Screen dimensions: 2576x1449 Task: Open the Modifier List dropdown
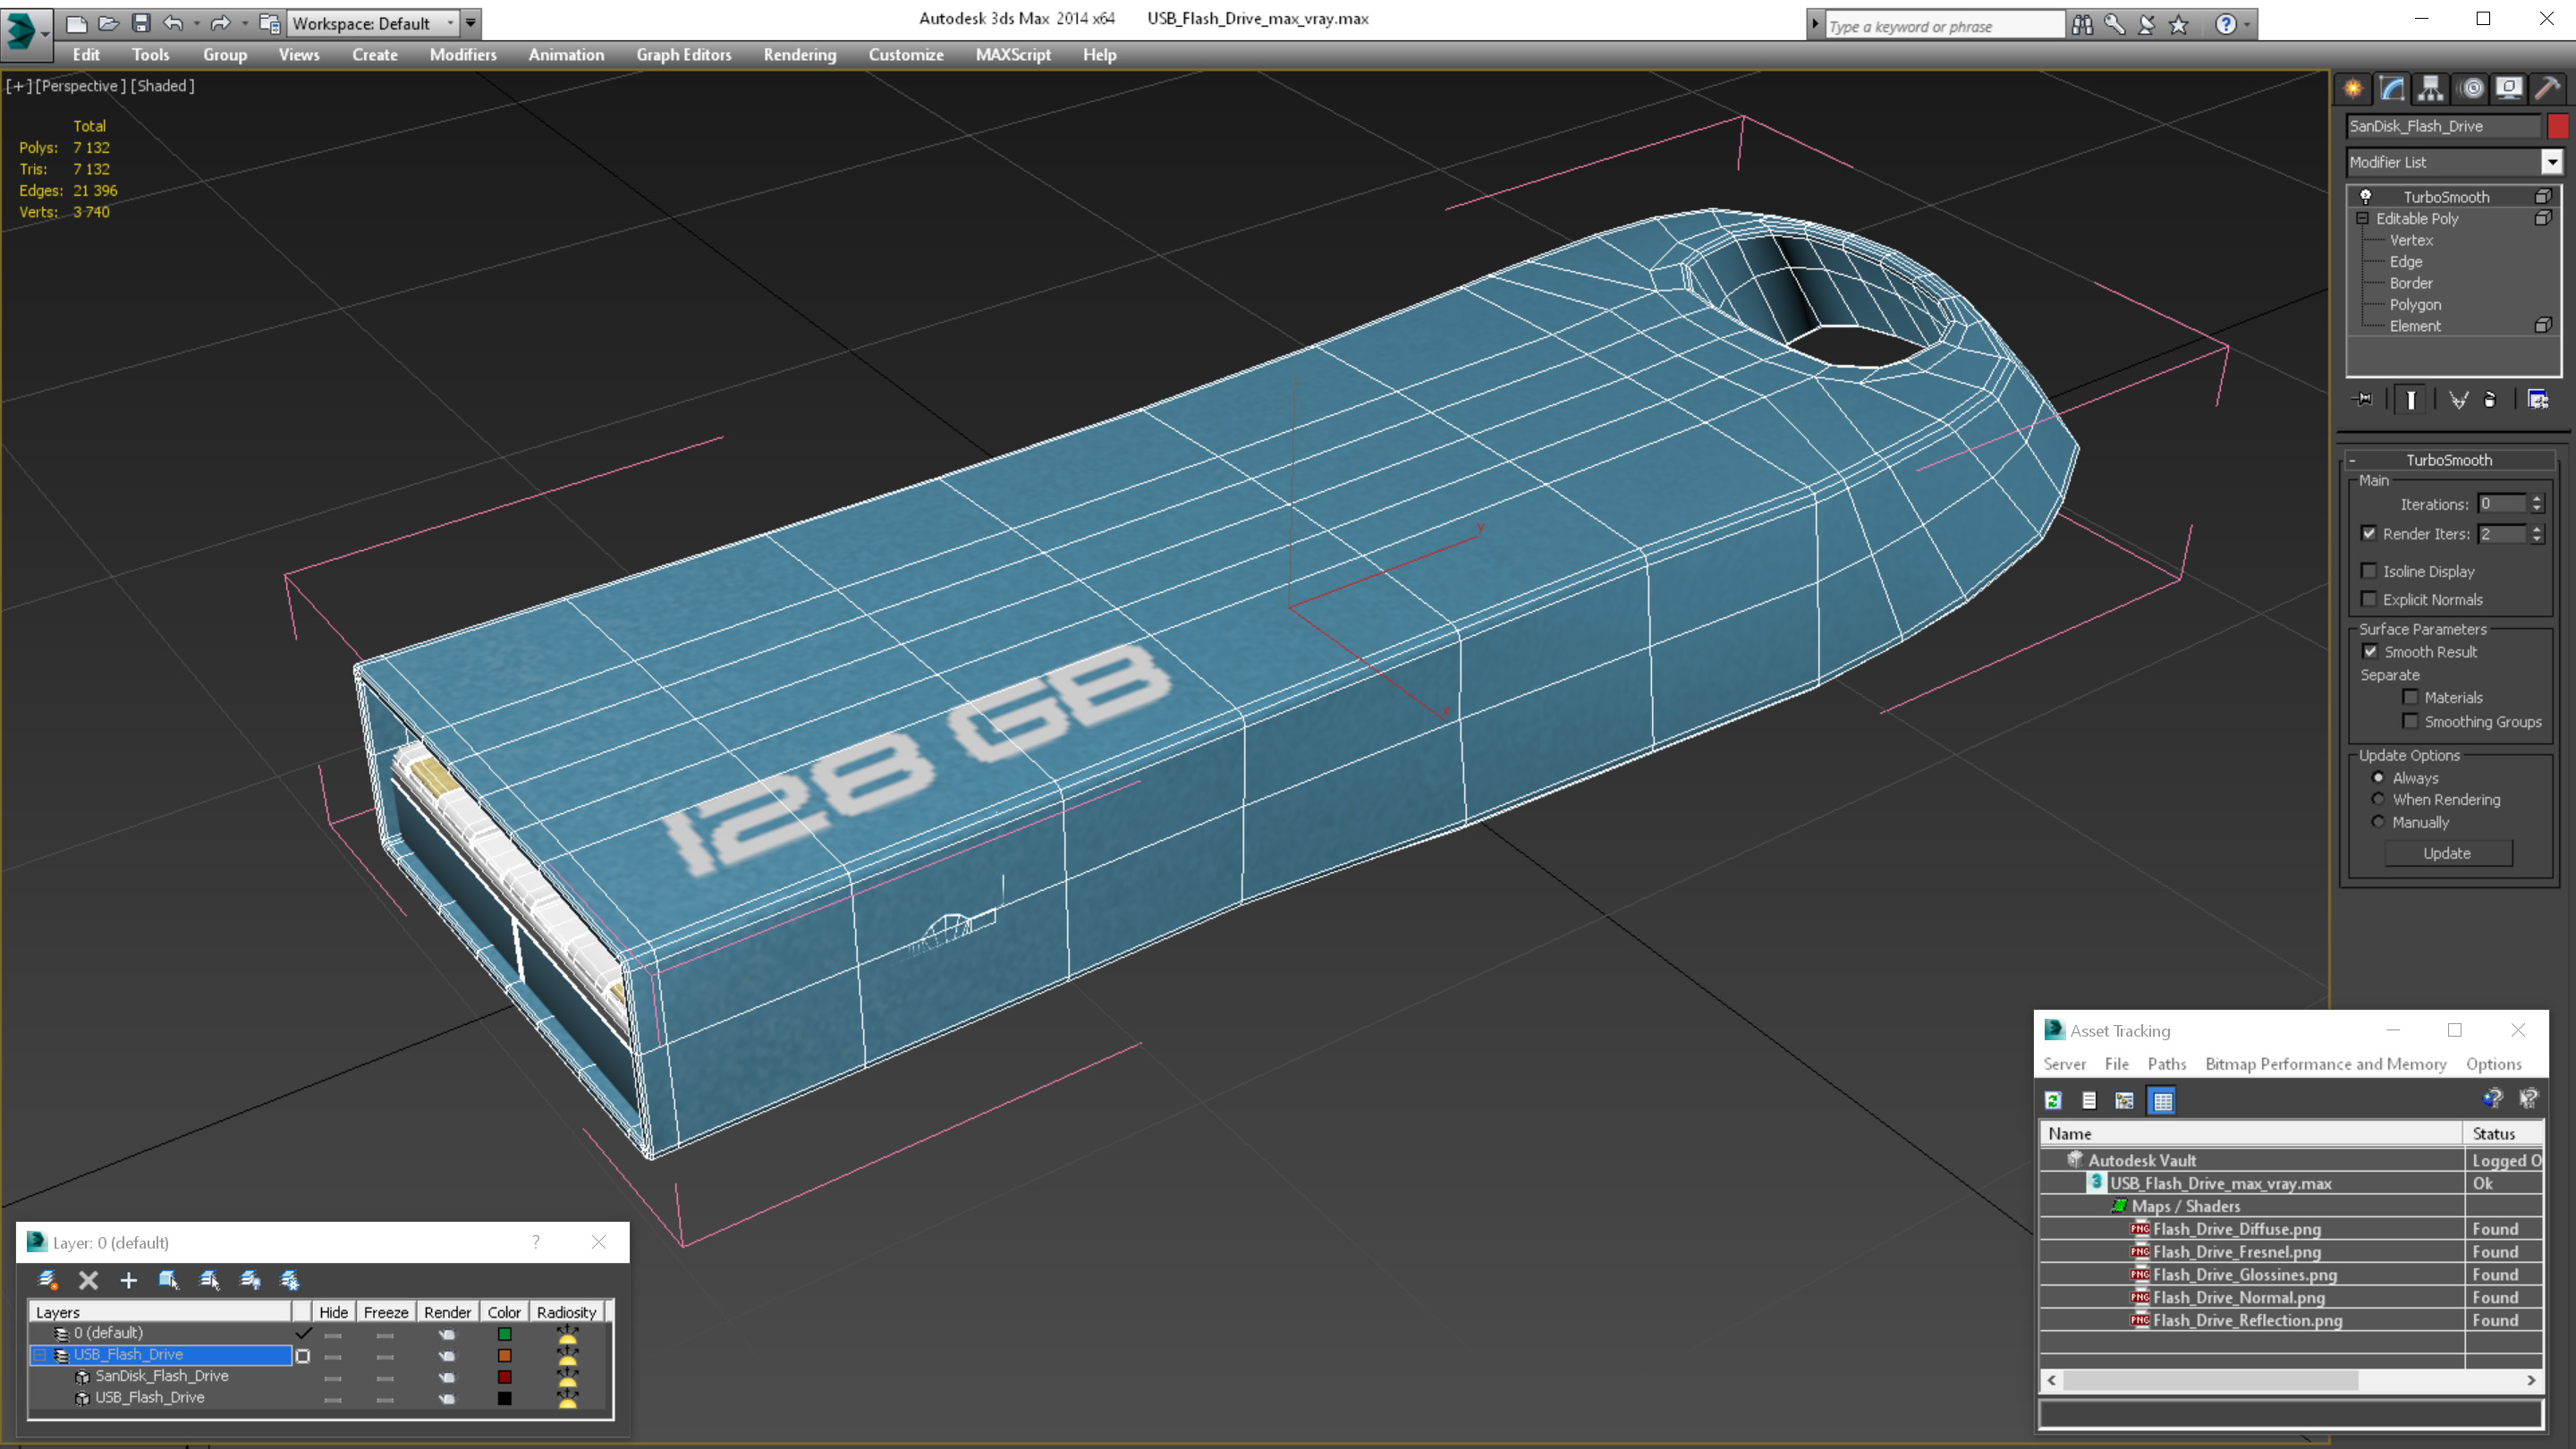(2552, 162)
